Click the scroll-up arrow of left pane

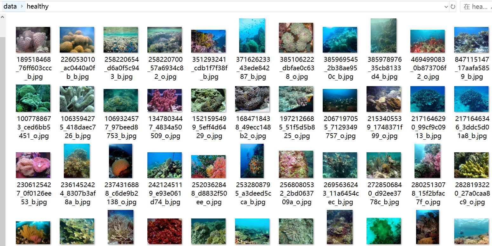pyautogui.click(x=3, y=17)
